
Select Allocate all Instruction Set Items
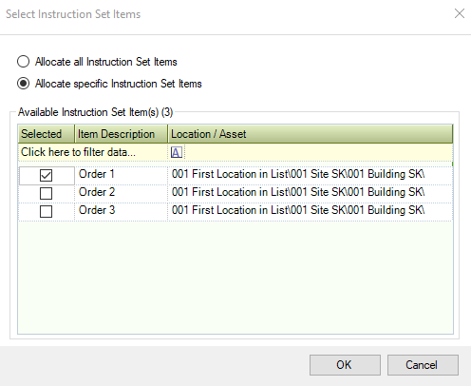[x=24, y=62]
